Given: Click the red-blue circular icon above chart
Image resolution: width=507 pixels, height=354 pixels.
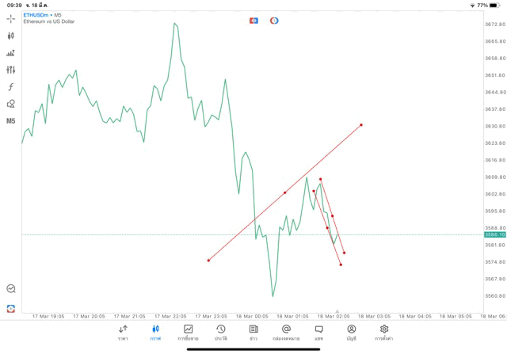Looking at the screenshot, I should (x=274, y=21).
